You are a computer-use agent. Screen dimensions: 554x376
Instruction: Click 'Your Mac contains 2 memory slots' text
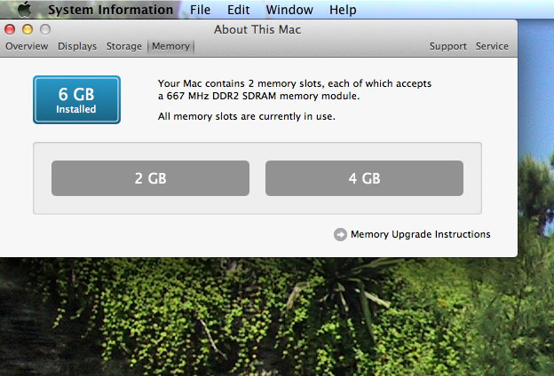coord(241,83)
